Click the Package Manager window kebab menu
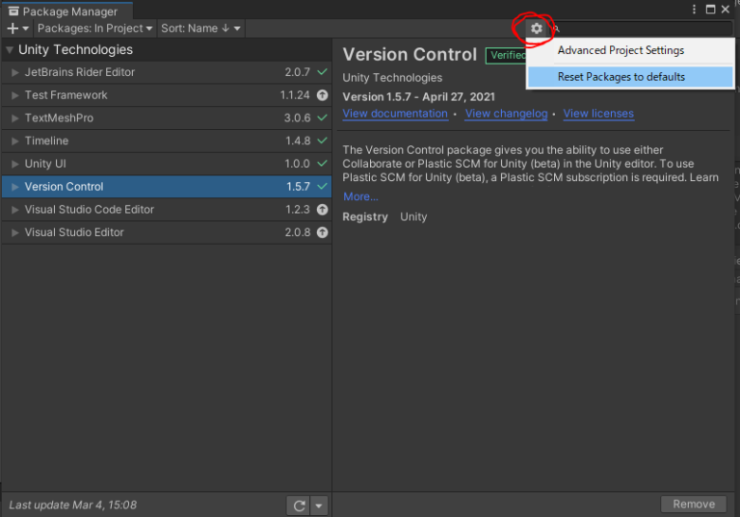 click(x=694, y=10)
